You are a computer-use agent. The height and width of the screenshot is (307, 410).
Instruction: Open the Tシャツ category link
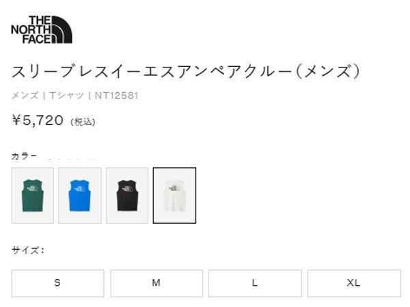tap(66, 96)
